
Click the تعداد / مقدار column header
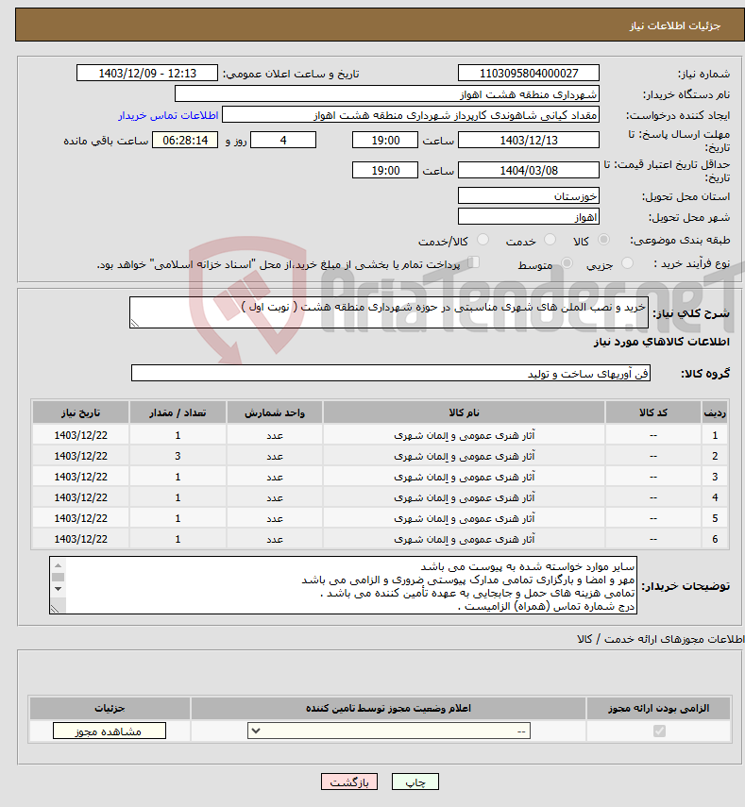pos(178,412)
